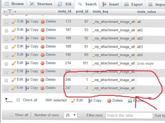Click pencil edit icon for row 172
The image size is (165, 123).
coord(14,22)
